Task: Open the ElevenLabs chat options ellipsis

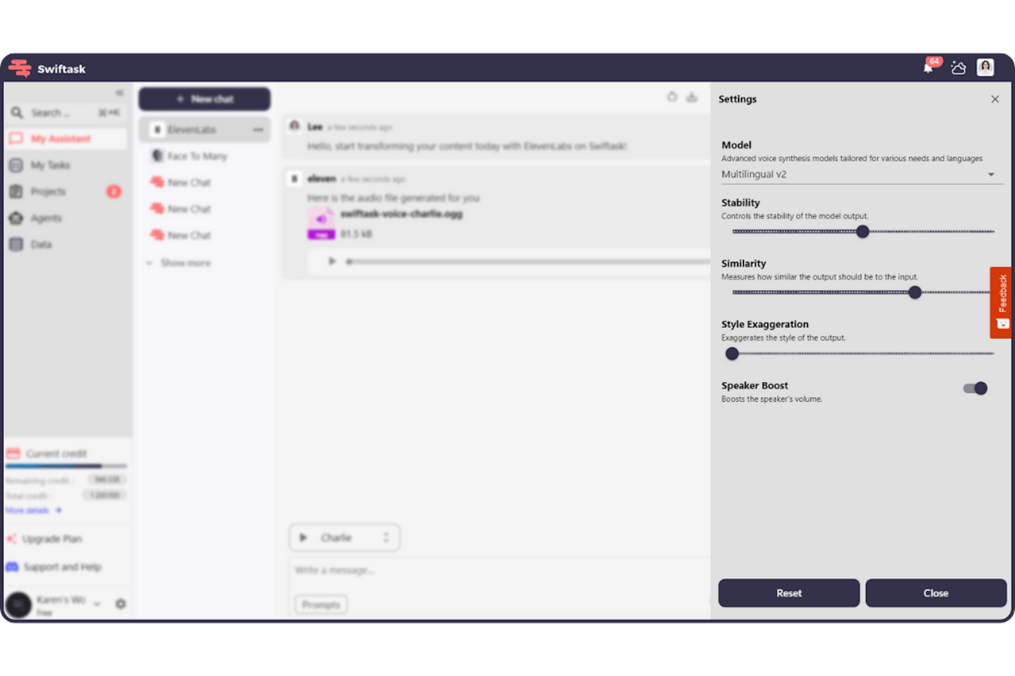Action: click(258, 130)
